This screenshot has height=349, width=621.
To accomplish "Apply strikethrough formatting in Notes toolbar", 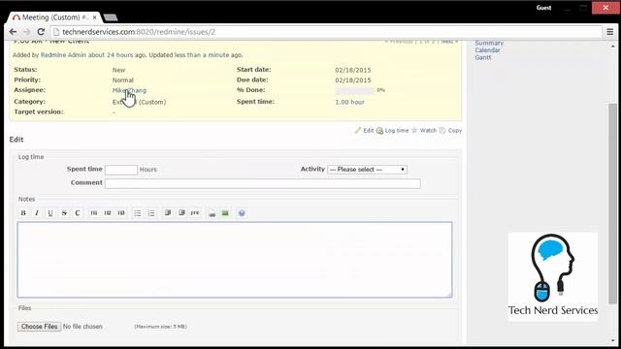I will pos(64,213).
